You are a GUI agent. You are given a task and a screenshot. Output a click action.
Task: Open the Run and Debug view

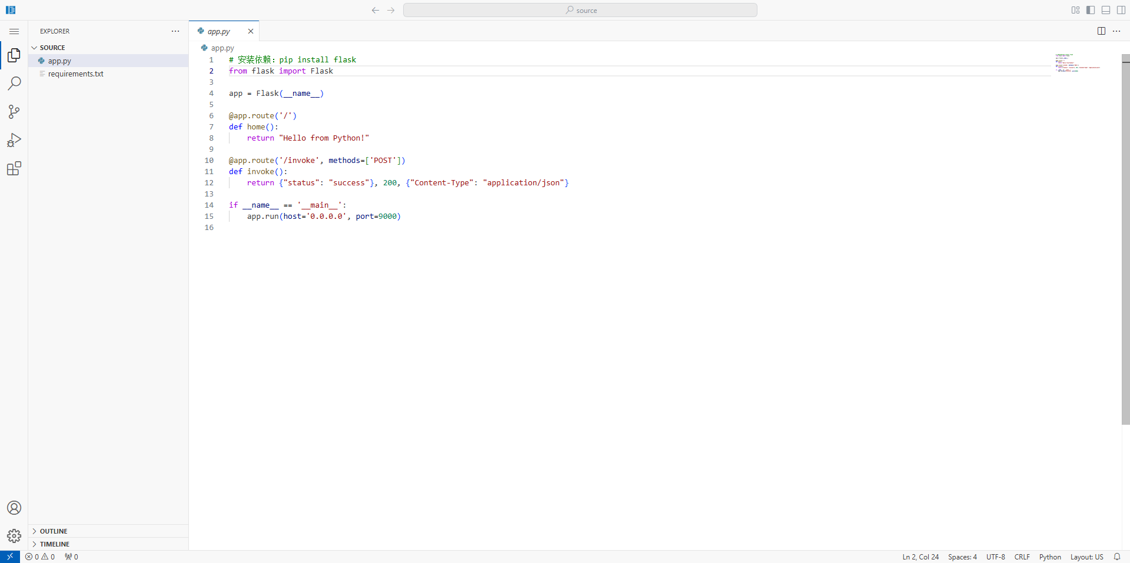(x=14, y=140)
